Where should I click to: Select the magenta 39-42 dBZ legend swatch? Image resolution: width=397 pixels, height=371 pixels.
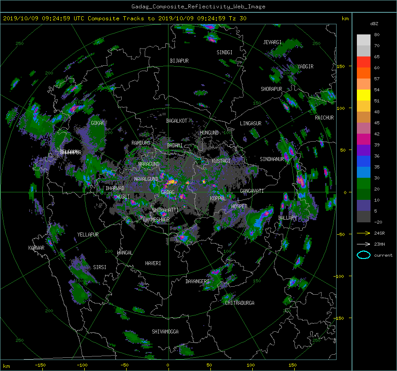363,139
